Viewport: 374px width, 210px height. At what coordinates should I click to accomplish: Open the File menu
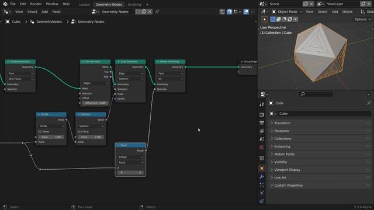(x=13, y=4)
